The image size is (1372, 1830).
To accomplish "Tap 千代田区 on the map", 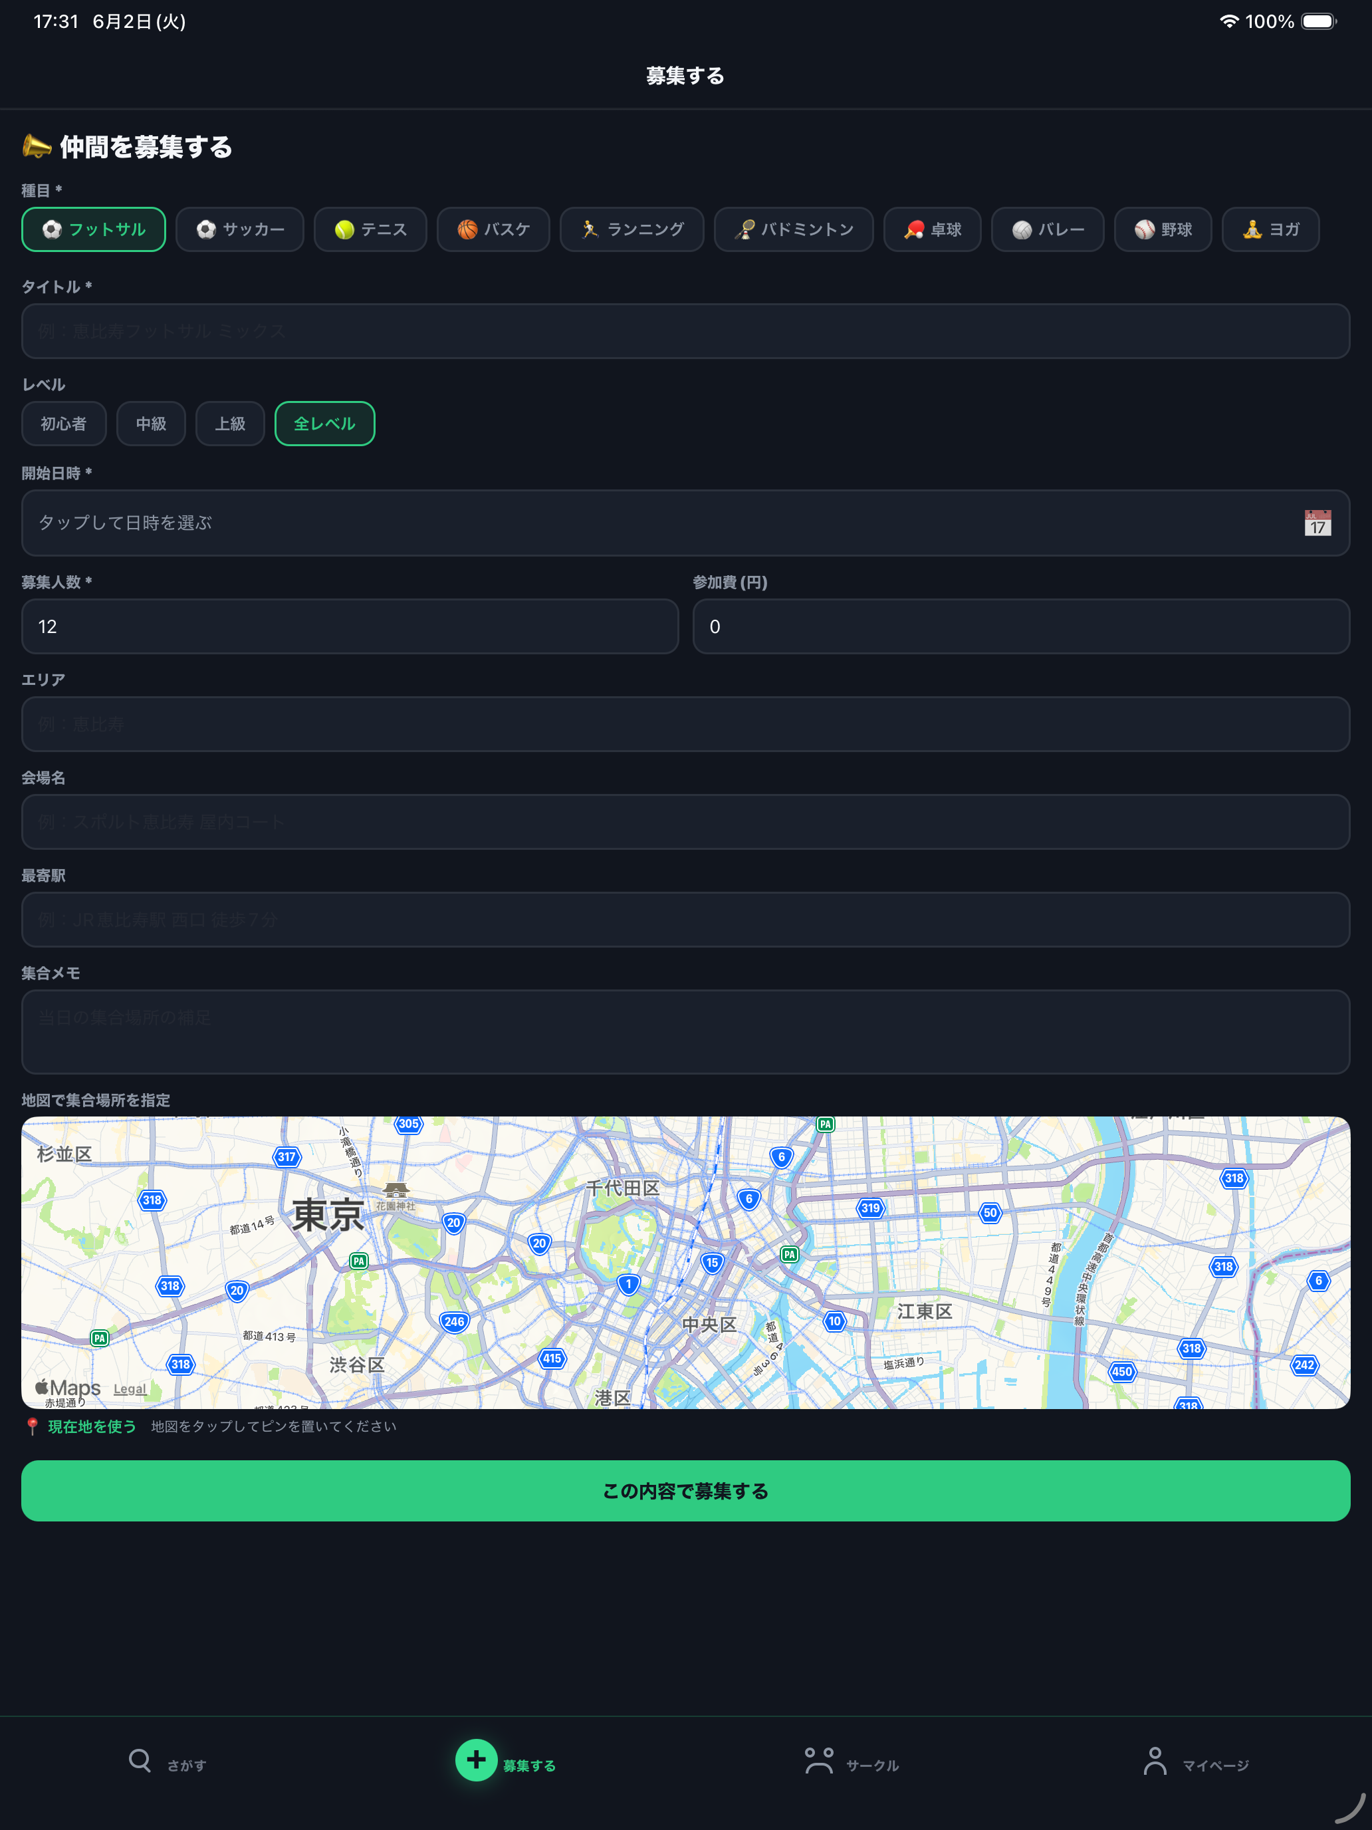I will [623, 1188].
